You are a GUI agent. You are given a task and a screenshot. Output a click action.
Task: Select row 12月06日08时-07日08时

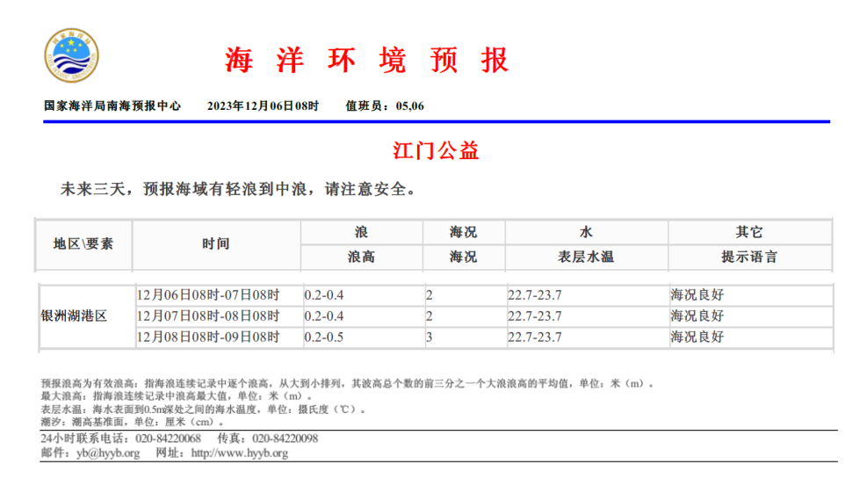point(208,295)
